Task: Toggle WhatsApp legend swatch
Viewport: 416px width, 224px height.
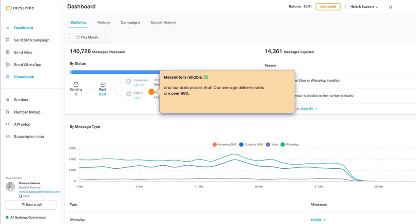Action: [282, 144]
